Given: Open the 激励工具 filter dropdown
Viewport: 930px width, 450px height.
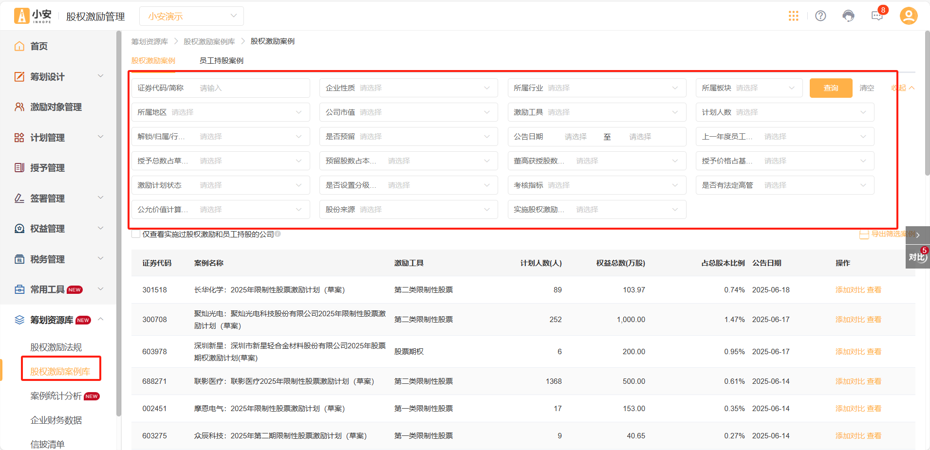Looking at the screenshot, I should (x=597, y=112).
